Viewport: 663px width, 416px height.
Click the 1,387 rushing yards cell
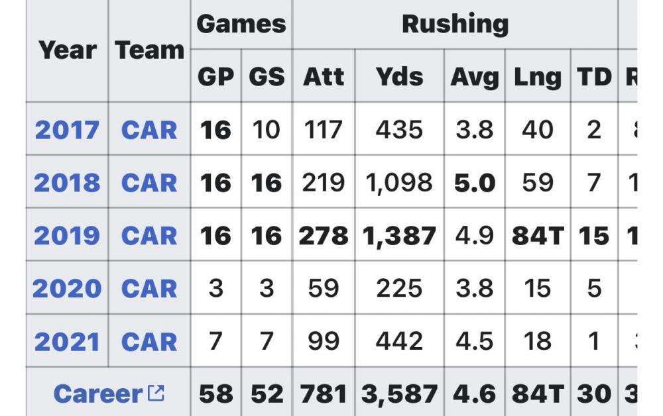(x=399, y=236)
